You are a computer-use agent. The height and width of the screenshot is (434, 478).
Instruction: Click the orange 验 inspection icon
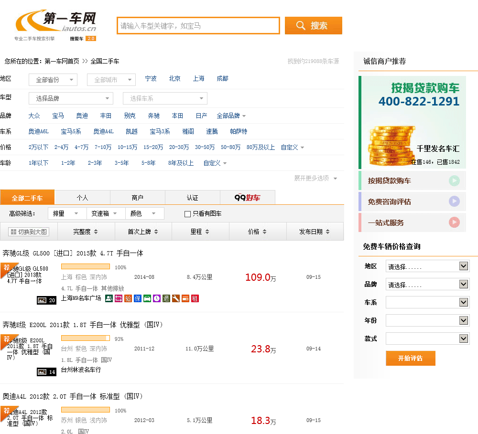[x=128, y=298]
